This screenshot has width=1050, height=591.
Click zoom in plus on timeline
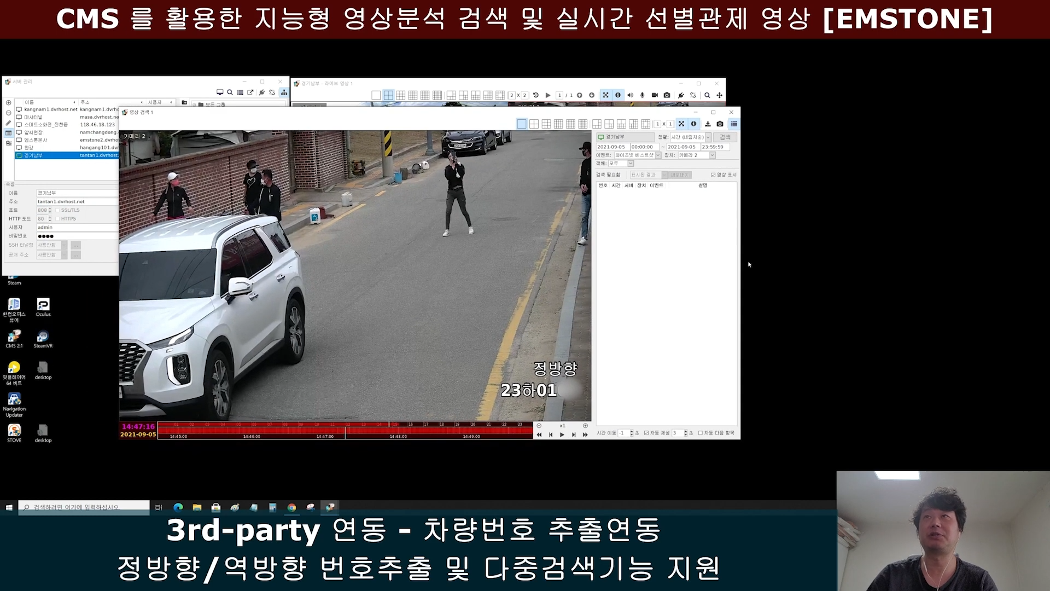[585, 426]
